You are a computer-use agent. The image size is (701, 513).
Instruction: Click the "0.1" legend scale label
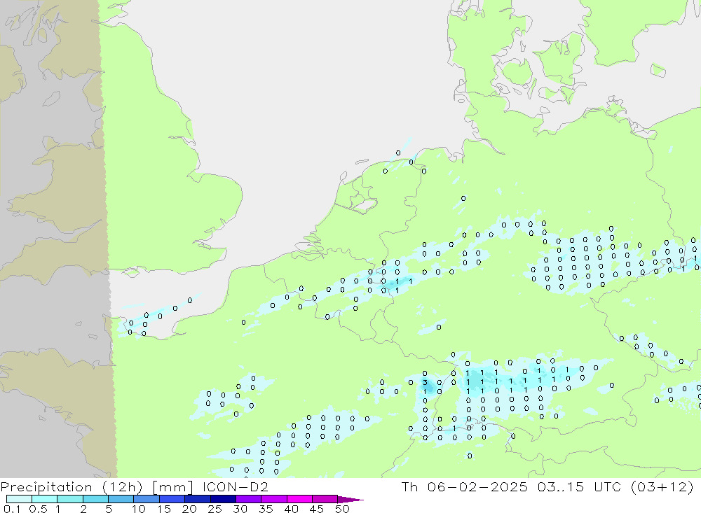pyautogui.click(x=12, y=509)
